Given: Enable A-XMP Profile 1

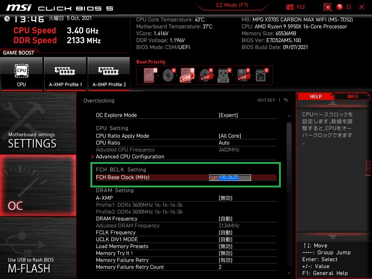Looking at the screenshot, I should (x=65, y=74).
